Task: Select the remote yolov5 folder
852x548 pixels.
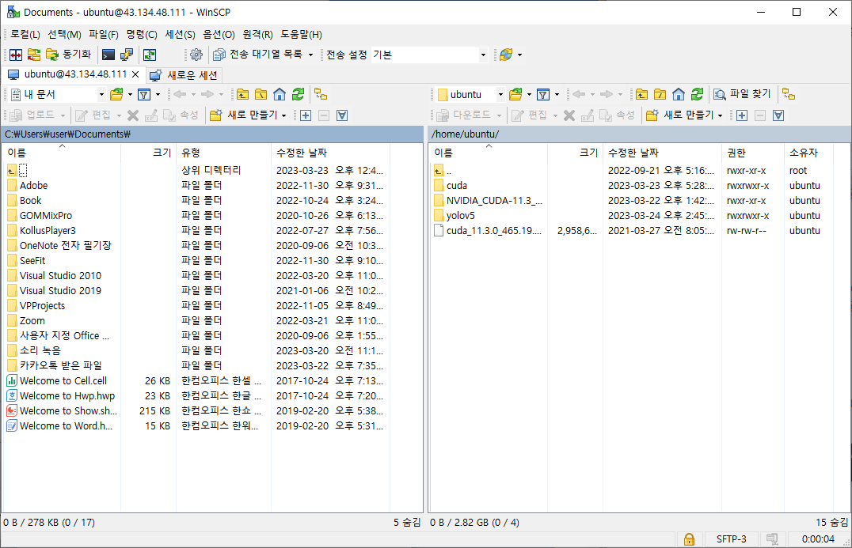Action: coord(460,216)
